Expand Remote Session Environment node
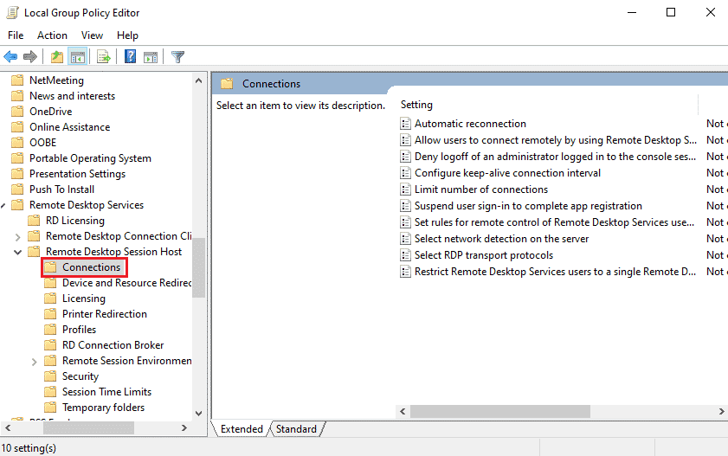This screenshot has height=456, width=728. coord(34,362)
